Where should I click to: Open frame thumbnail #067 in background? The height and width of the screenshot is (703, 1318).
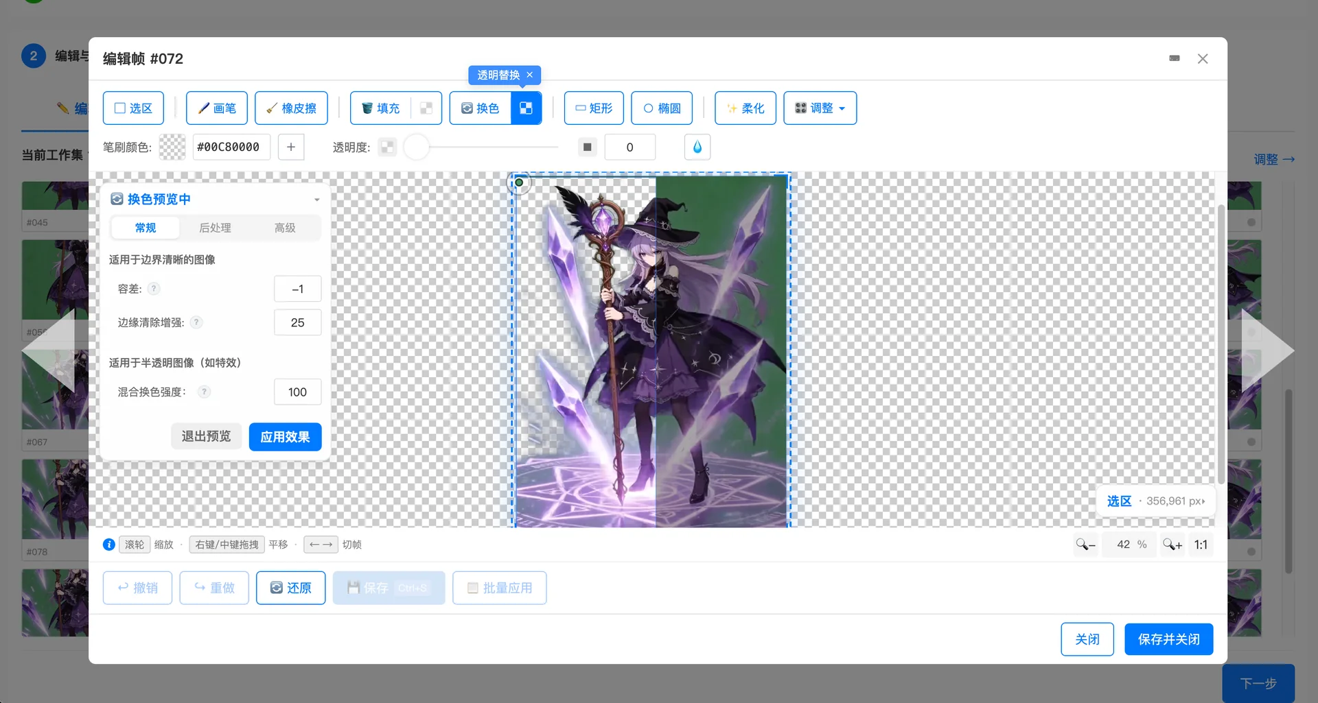click(x=55, y=400)
